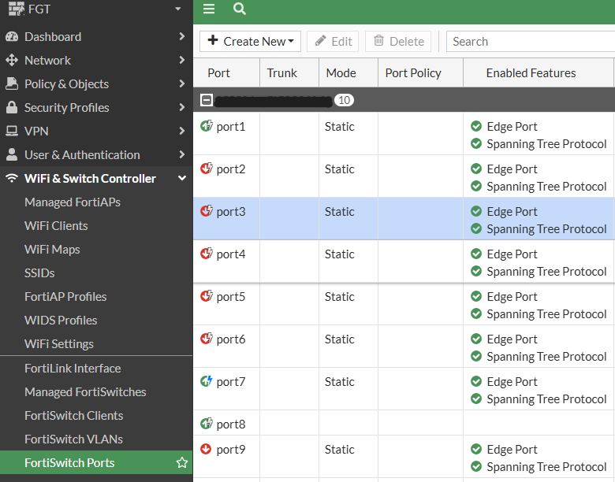Go to FortiSwitch VLANs

point(73,439)
